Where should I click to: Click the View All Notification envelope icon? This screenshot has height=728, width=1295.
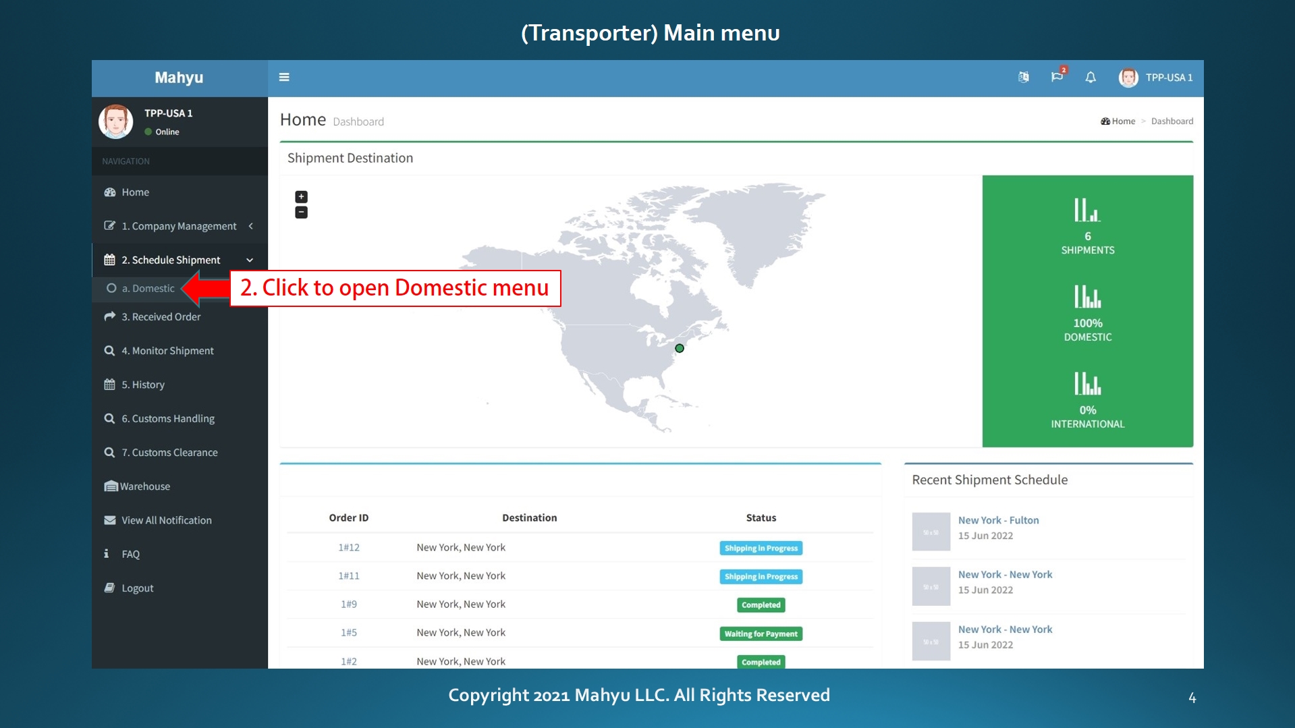(x=109, y=520)
